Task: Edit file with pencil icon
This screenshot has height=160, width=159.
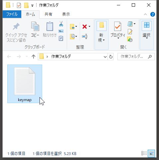Action: click(130, 32)
